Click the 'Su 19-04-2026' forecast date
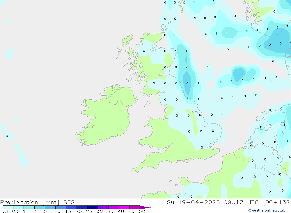The width and height of the screenshot is (291, 213). point(193,202)
